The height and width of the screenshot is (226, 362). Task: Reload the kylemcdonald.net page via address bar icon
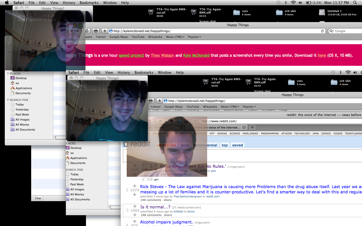(x=323, y=31)
